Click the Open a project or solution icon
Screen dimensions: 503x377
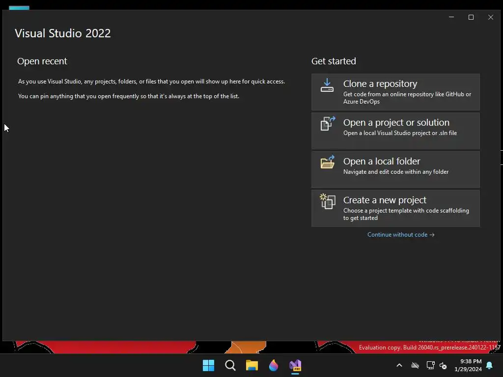328,124
